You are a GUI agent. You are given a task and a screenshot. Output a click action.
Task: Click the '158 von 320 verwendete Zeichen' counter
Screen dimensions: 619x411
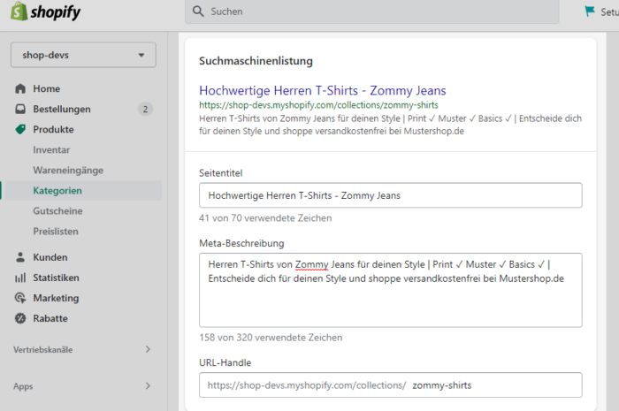pos(271,338)
